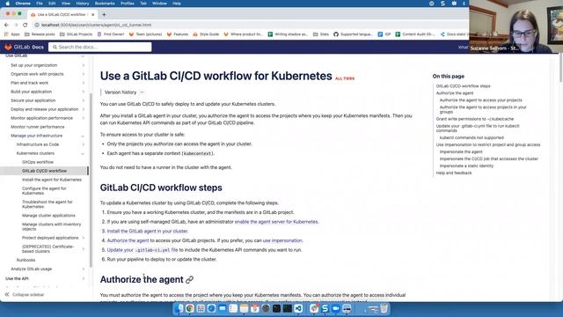Open the Profiles menu
Image resolution: width=563 pixels, height=317 pixels.
[x=127, y=4]
